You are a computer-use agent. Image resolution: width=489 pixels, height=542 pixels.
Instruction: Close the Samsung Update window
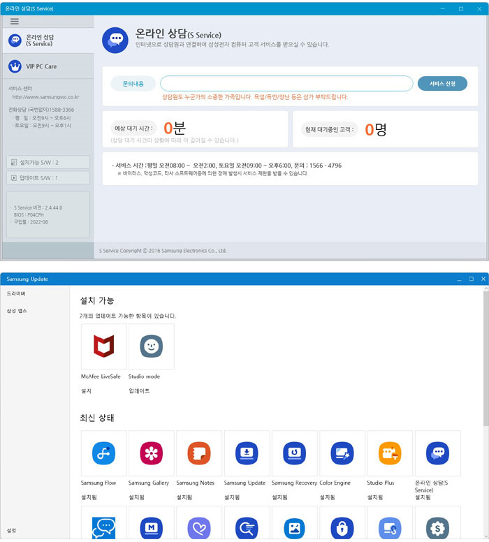coord(483,279)
